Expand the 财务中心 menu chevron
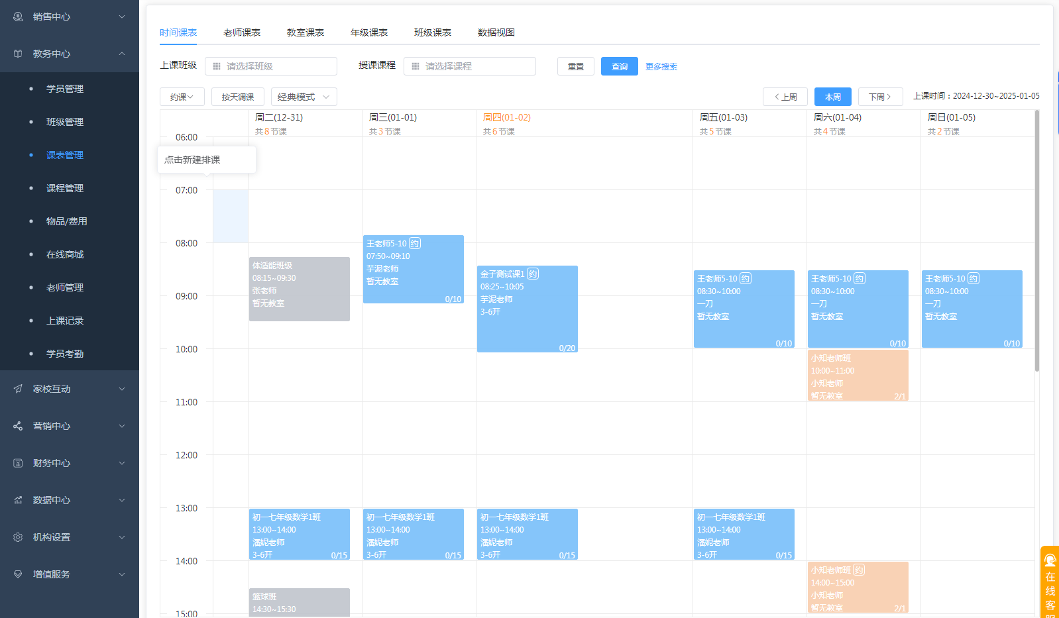1059x618 pixels. coord(122,463)
